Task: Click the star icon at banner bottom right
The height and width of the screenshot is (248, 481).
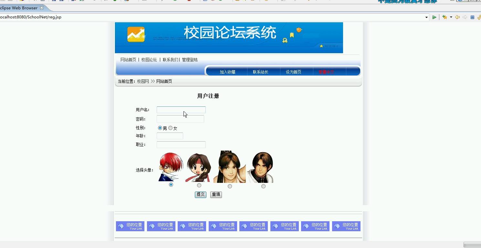Action: point(321,46)
